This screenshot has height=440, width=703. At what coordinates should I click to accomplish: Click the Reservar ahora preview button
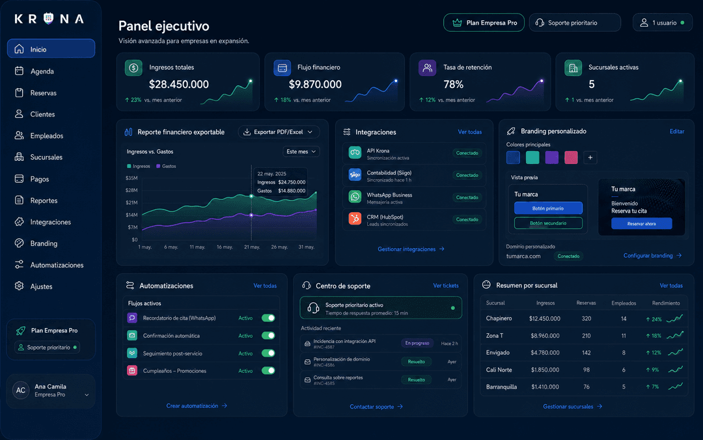point(642,223)
